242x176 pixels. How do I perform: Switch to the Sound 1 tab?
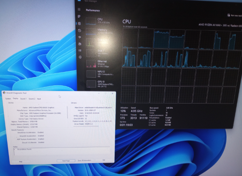pos(24,99)
